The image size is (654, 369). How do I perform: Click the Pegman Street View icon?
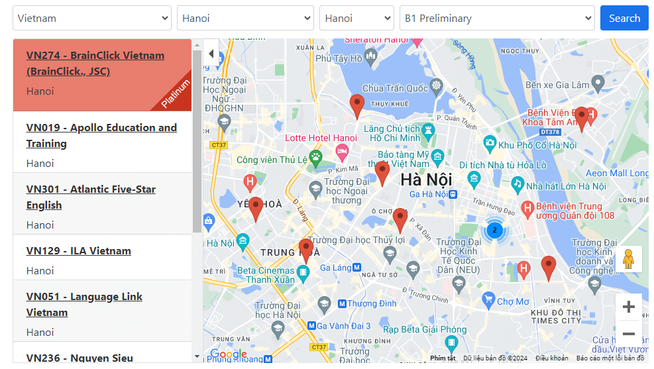coord(628,259)
